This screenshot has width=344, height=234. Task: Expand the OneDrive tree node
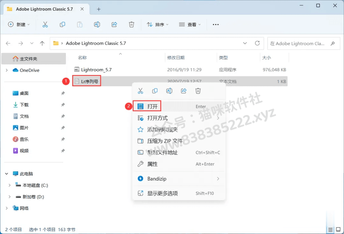pos(7,70)
